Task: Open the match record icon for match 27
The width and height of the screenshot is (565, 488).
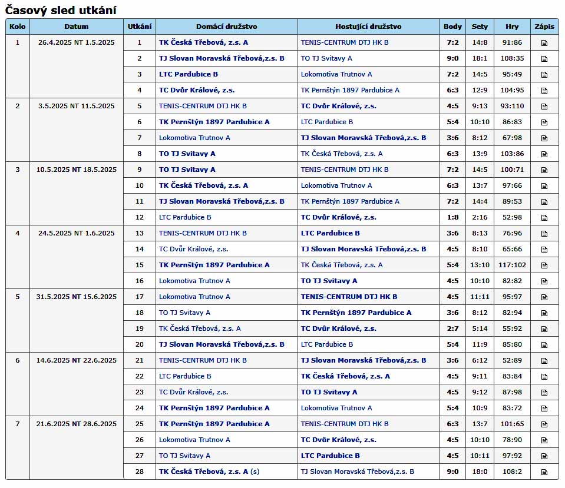Action: coord(544,456)
